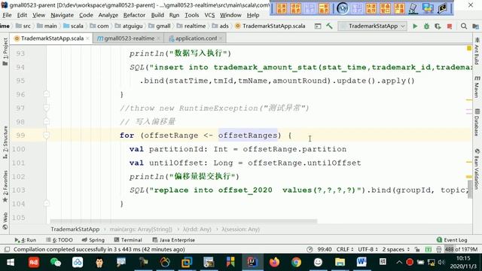Click src in navigation breadcrumb
Image resolution: width=482 pixels, height=271 pixels.
(x=23, y=26)
